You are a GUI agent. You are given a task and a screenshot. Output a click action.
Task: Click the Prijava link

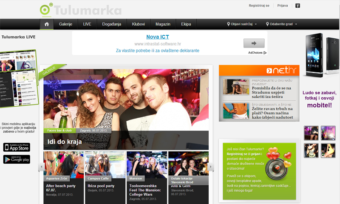pos(283,6)
